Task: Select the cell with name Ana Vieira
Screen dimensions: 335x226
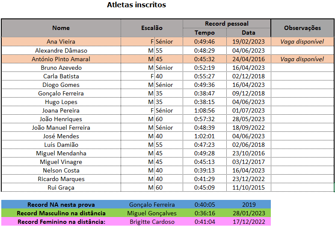Action: coord(61,42)
